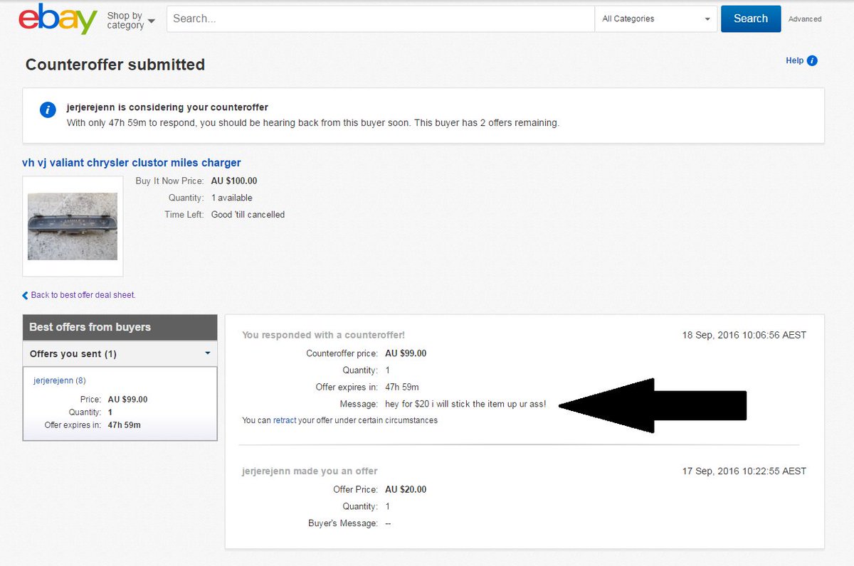This screenshot has width=854, height=566.
Task: Click 'You responded with a counteroffer!' heading
Action: (x=323, y=335)
